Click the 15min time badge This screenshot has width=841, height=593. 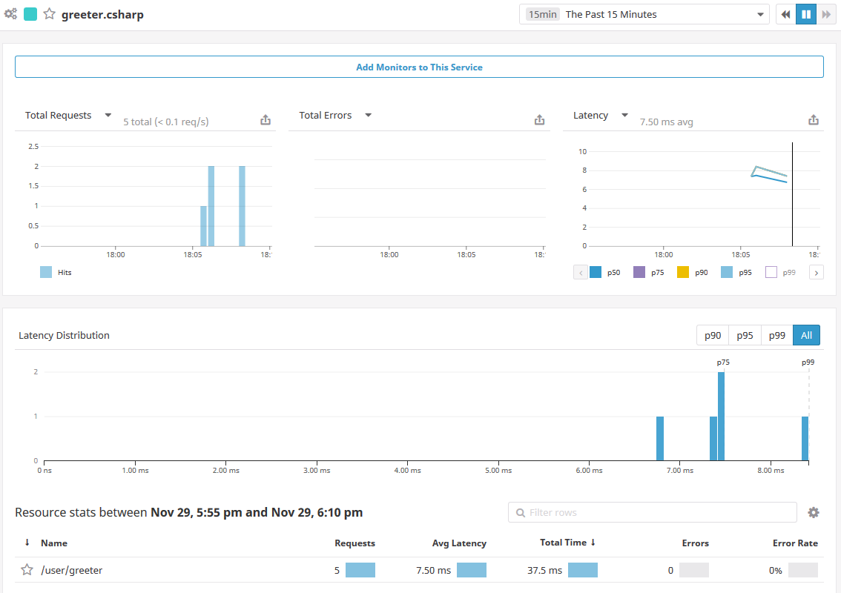[x=542, y=15]
